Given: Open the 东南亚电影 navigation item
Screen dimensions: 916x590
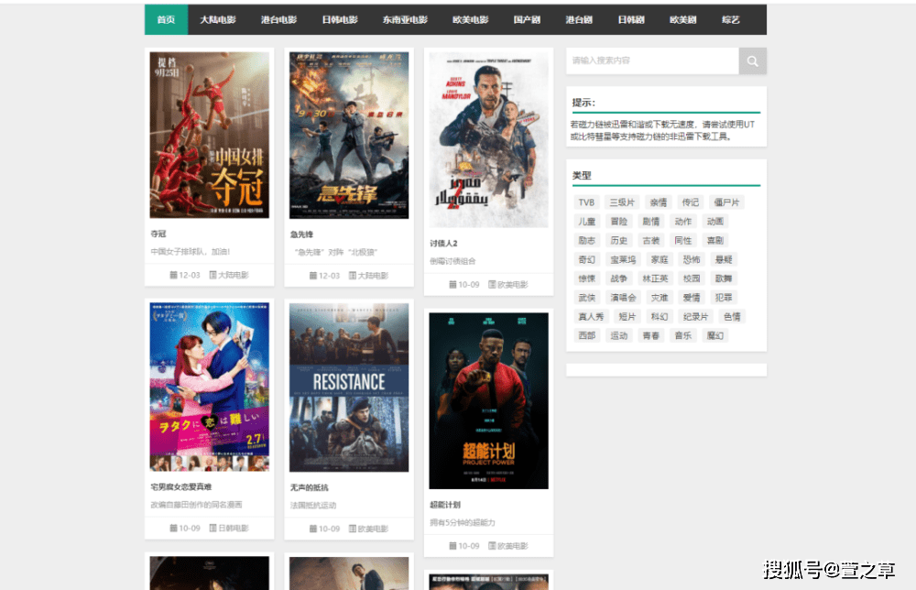Looking at the screenshot, I should tap(406, 20).
